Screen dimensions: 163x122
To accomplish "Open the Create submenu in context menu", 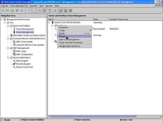I will (x=74, y=31).
